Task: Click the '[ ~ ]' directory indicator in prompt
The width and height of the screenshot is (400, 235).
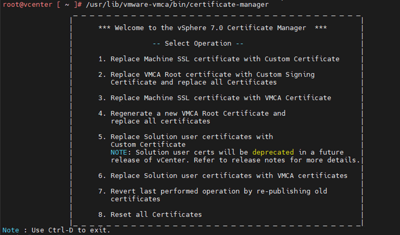Action: tap(66, 5)
